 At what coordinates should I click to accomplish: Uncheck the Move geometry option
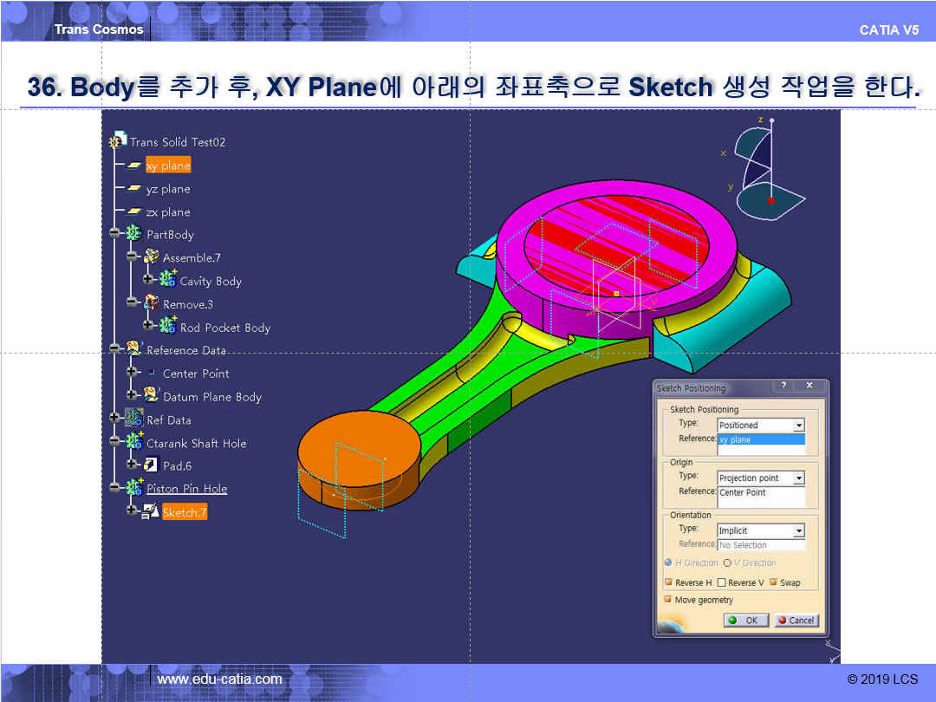(668, 600)
